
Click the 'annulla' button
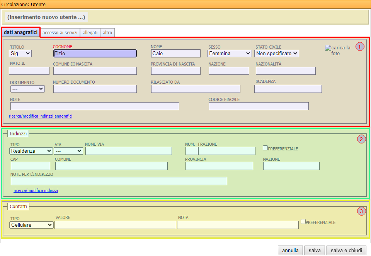290,251
